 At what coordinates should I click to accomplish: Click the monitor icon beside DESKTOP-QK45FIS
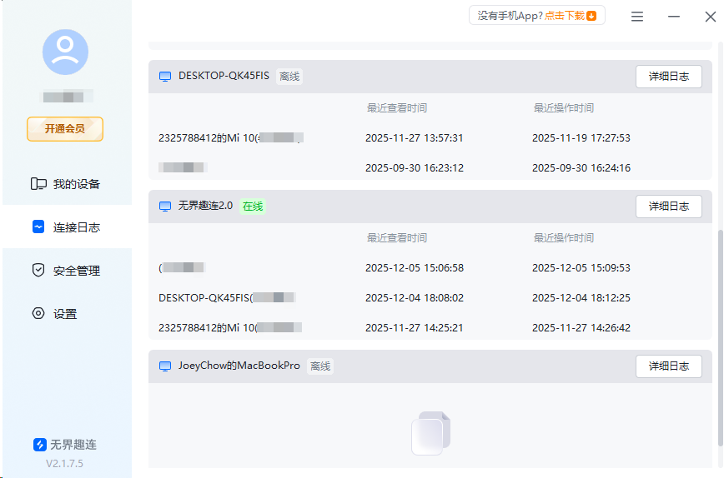165,77
